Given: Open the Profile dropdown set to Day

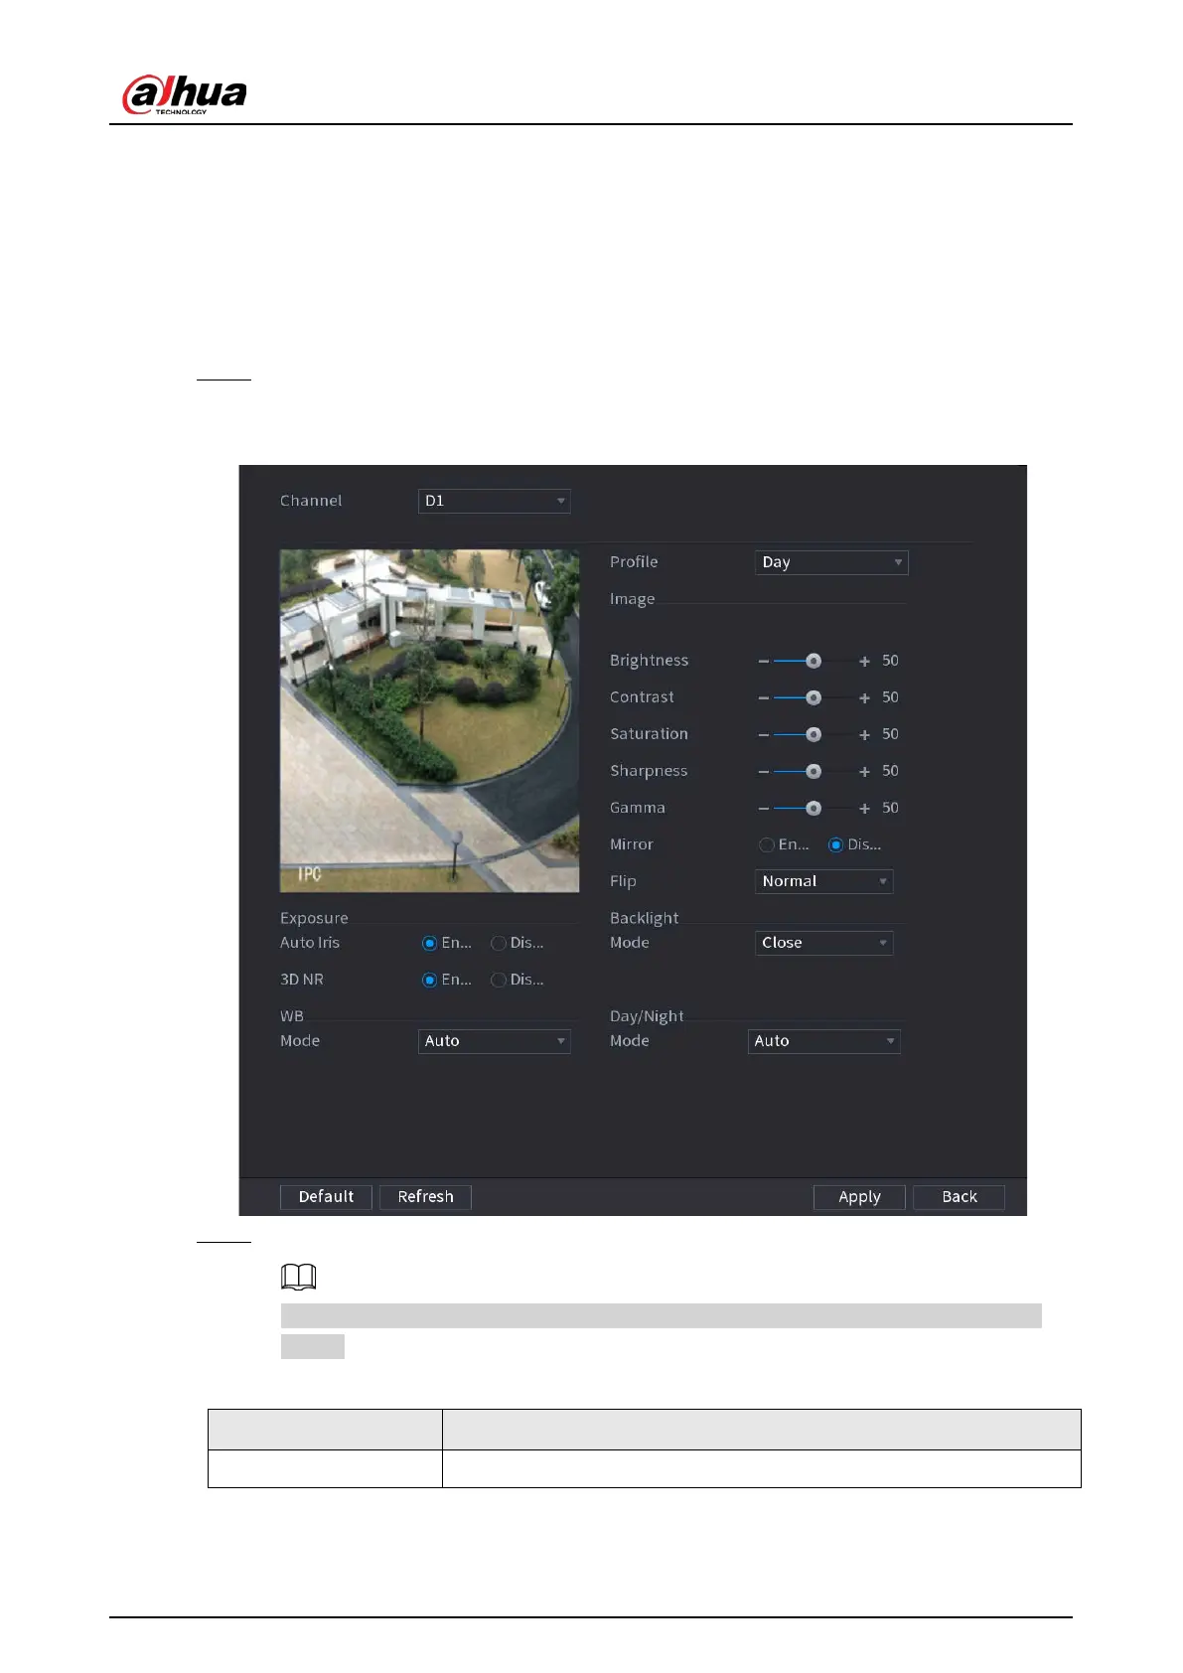Looking at the screenshot, I should pos(831,562).
